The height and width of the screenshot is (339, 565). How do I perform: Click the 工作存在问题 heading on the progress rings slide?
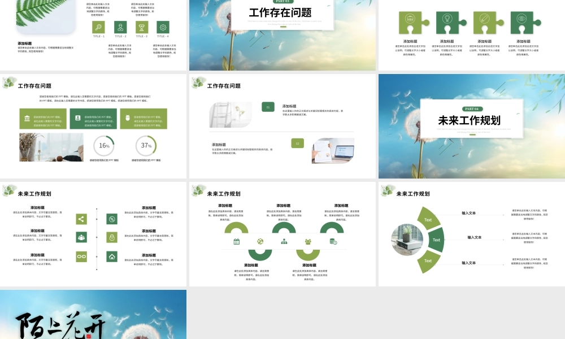(x=34, y=86)
